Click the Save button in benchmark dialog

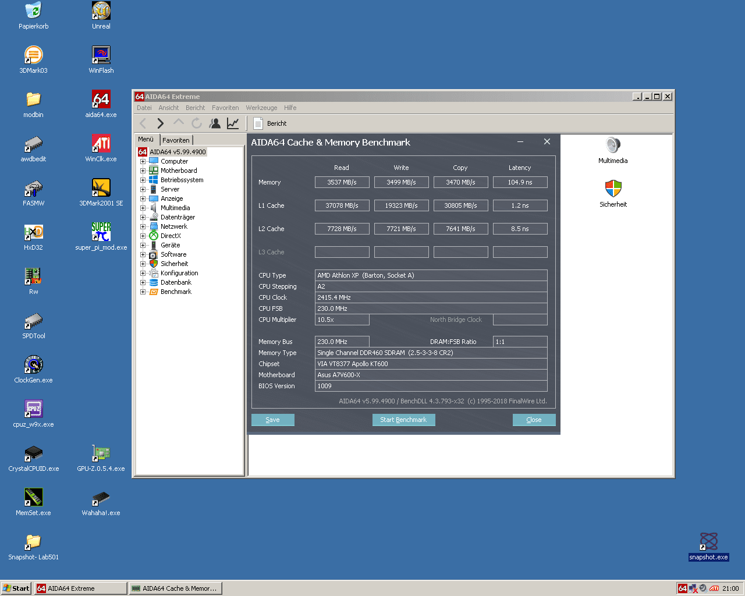pos(272,420)
